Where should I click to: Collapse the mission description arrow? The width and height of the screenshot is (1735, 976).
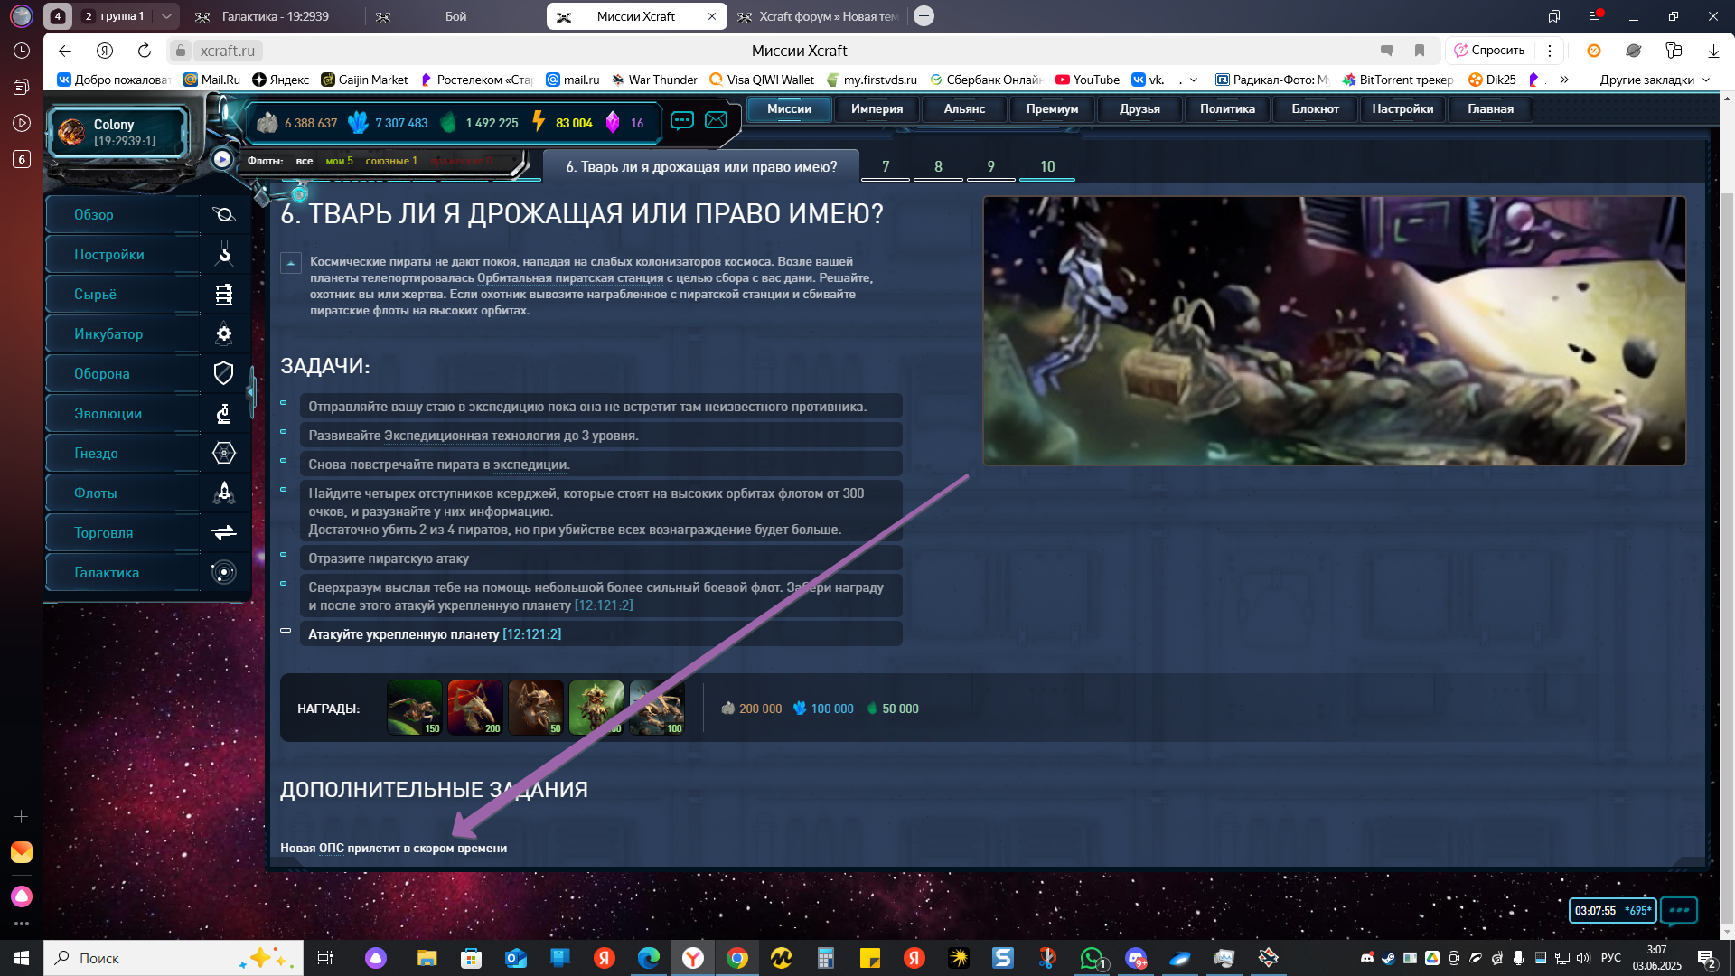tap(291, 263)
